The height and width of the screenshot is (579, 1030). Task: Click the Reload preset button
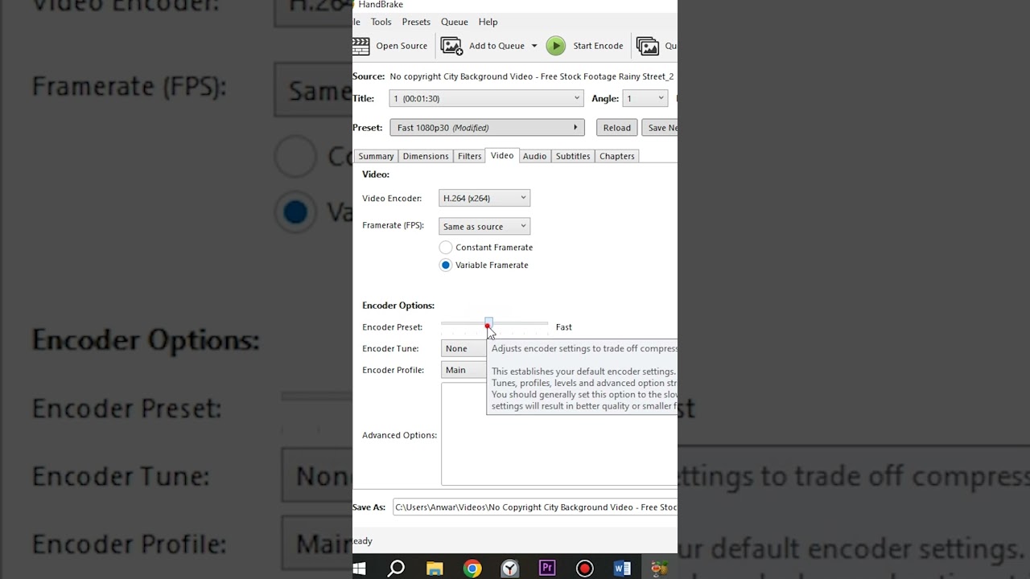point(617,128)
